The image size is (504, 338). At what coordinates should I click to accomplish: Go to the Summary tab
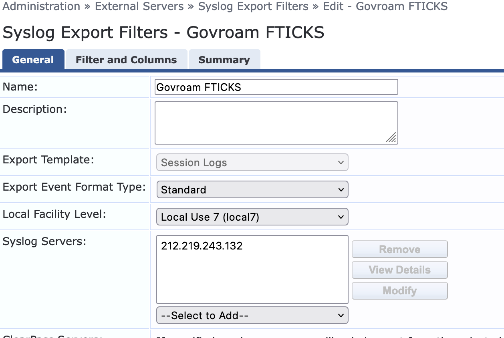click(x=224, y=60)
